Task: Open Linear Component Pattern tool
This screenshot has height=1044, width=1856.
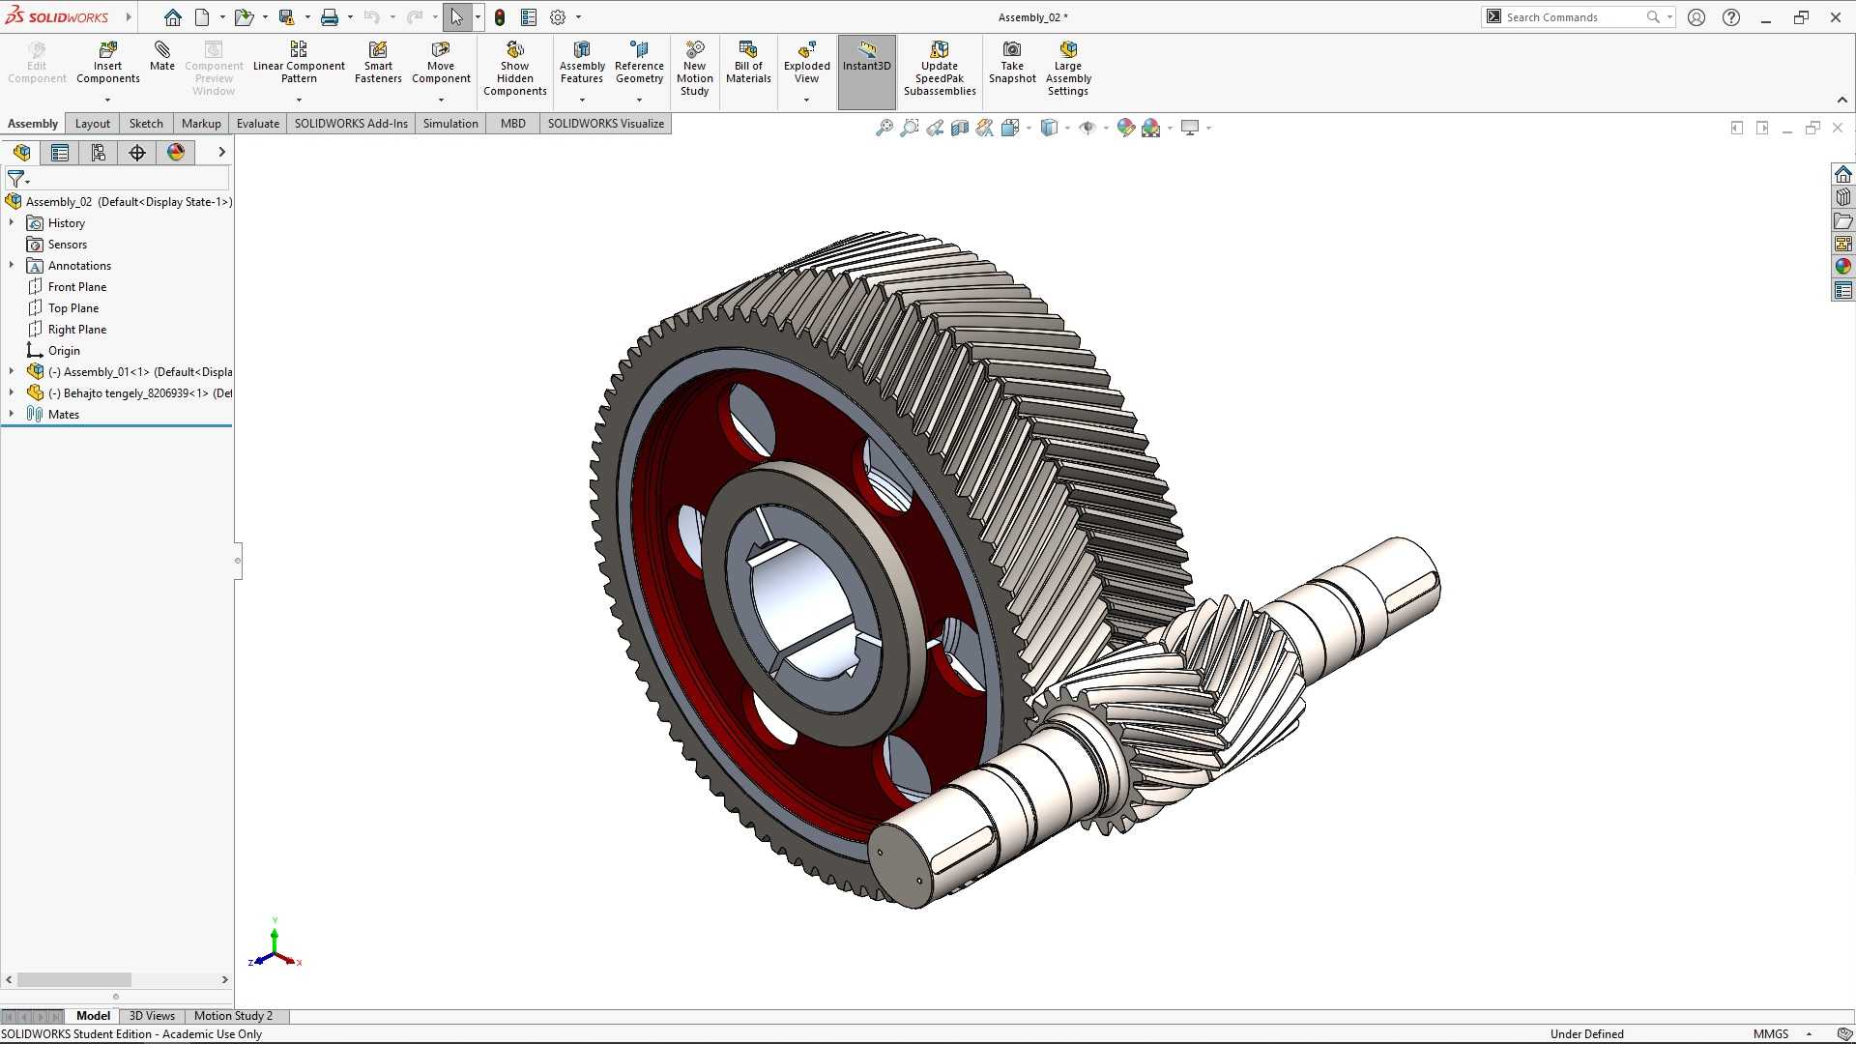Action: pyautogui.click(x=299, y=63)
